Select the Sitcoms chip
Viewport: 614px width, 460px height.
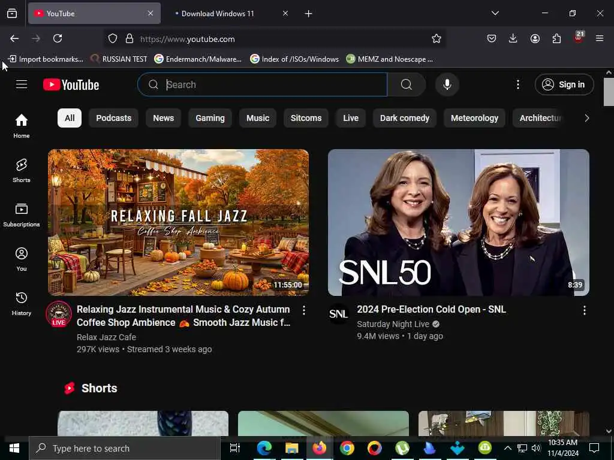[x=306, y=118]
